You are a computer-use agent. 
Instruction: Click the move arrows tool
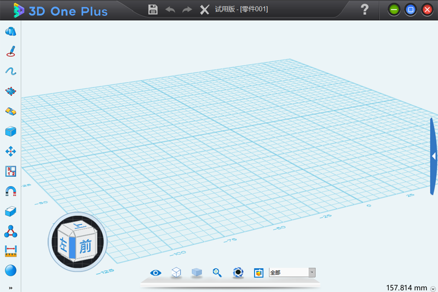point(10,151)
